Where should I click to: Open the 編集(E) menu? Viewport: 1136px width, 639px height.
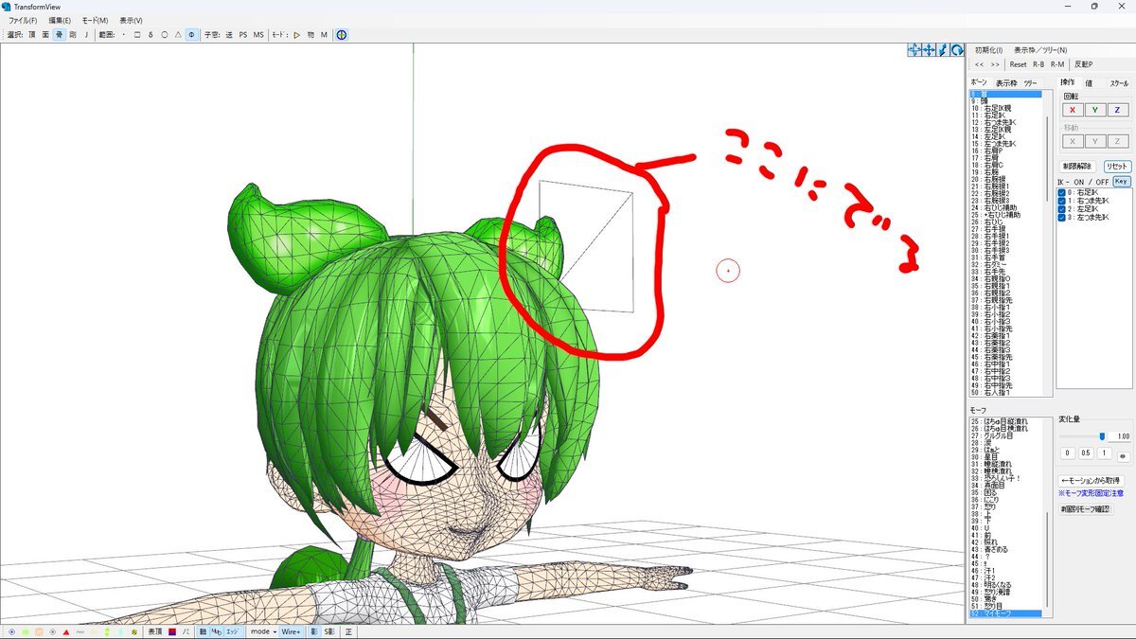point(60,20)
